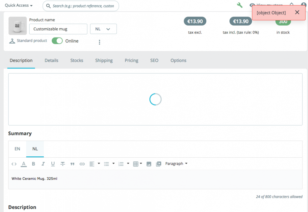
Task: Edit the Product name field
Action: pos(58,29)
